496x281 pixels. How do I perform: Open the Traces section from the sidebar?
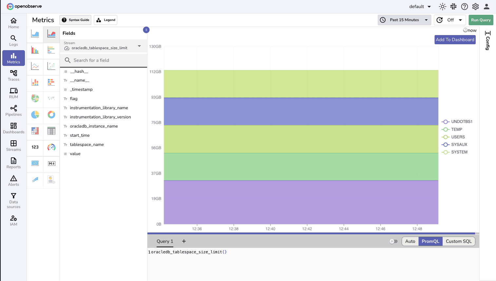click(x=13, y=75)
